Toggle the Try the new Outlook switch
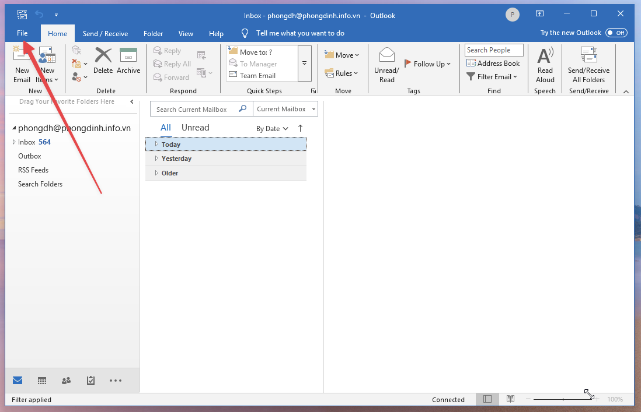Viewport: 641px width, 412px height. [616, 33]
